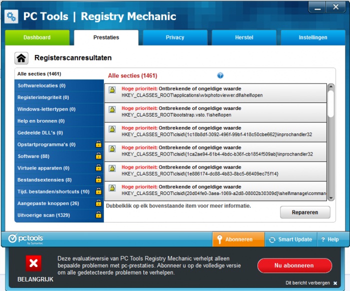Image resolution: width=350 pixels, height=291 pixels.
Task: Click lock icon next to Tijd. bestanden/shortcuts
Action: (98, 191)
